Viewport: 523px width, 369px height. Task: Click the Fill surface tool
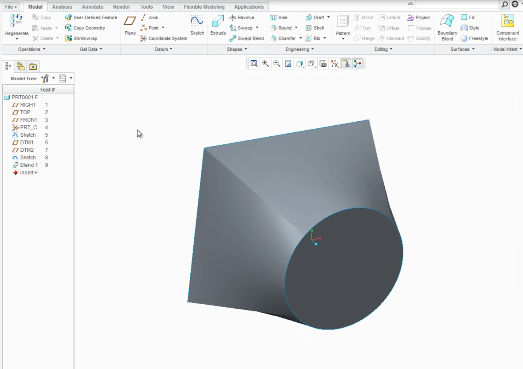coord(468,17)
